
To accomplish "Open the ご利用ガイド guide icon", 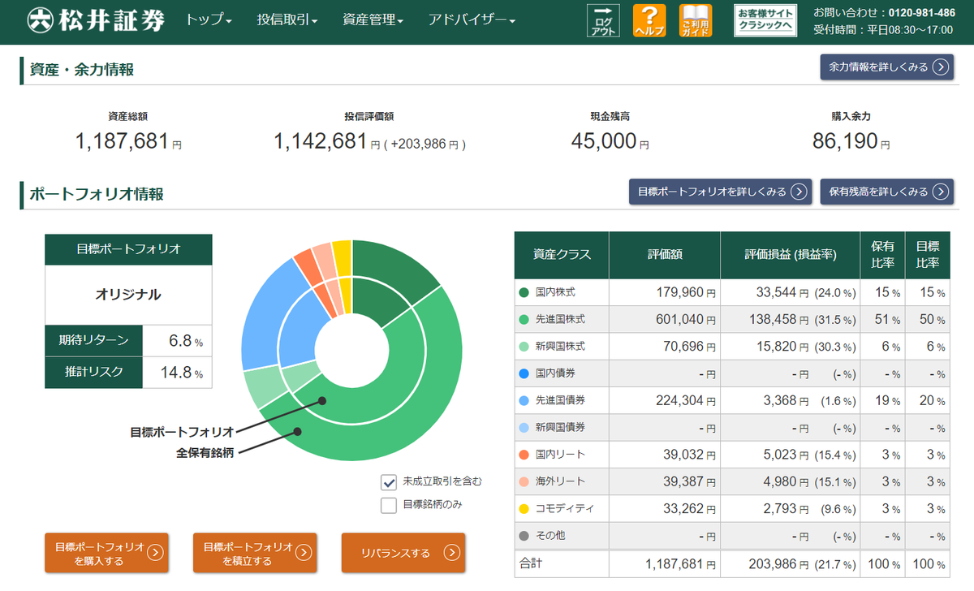I will [696, 20].
